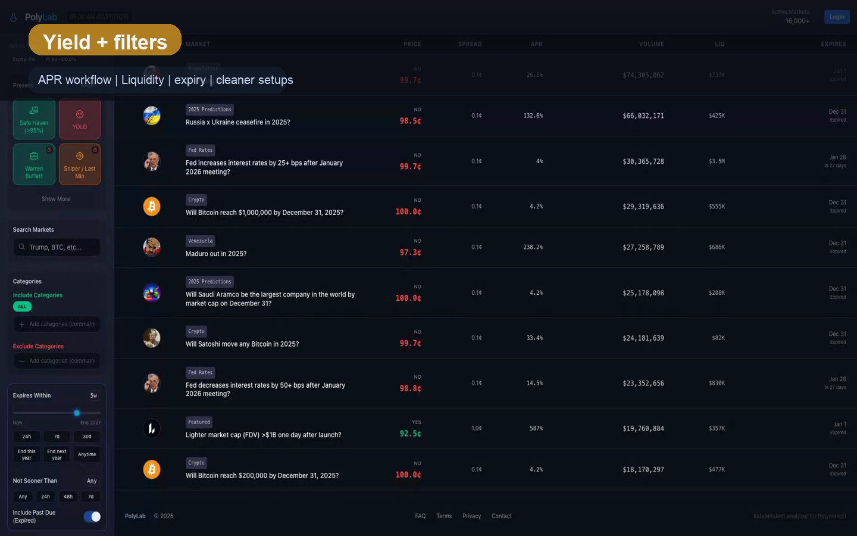Sort markets by the APR column header
Image resolution: width=857 pixels, height=536 pixels.
pyautogui.click(x=536, y=44)
